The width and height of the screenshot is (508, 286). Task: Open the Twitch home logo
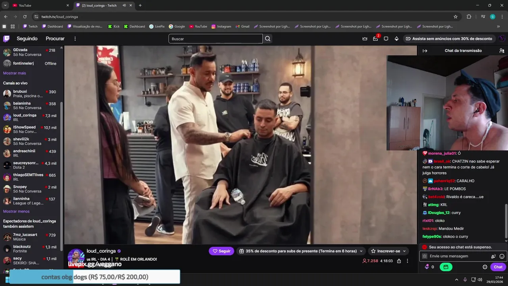click(6, 39)
